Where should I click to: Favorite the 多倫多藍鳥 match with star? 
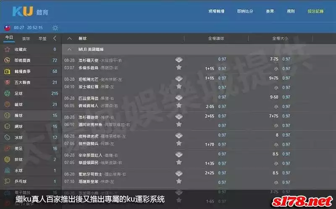pos(179,68)
